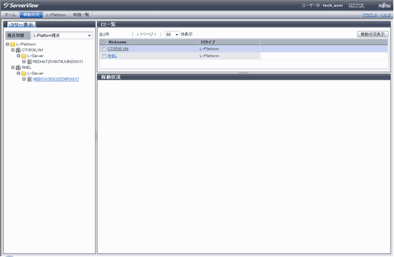
Task: Click the ServerView logo
Action: pos(21,5)
